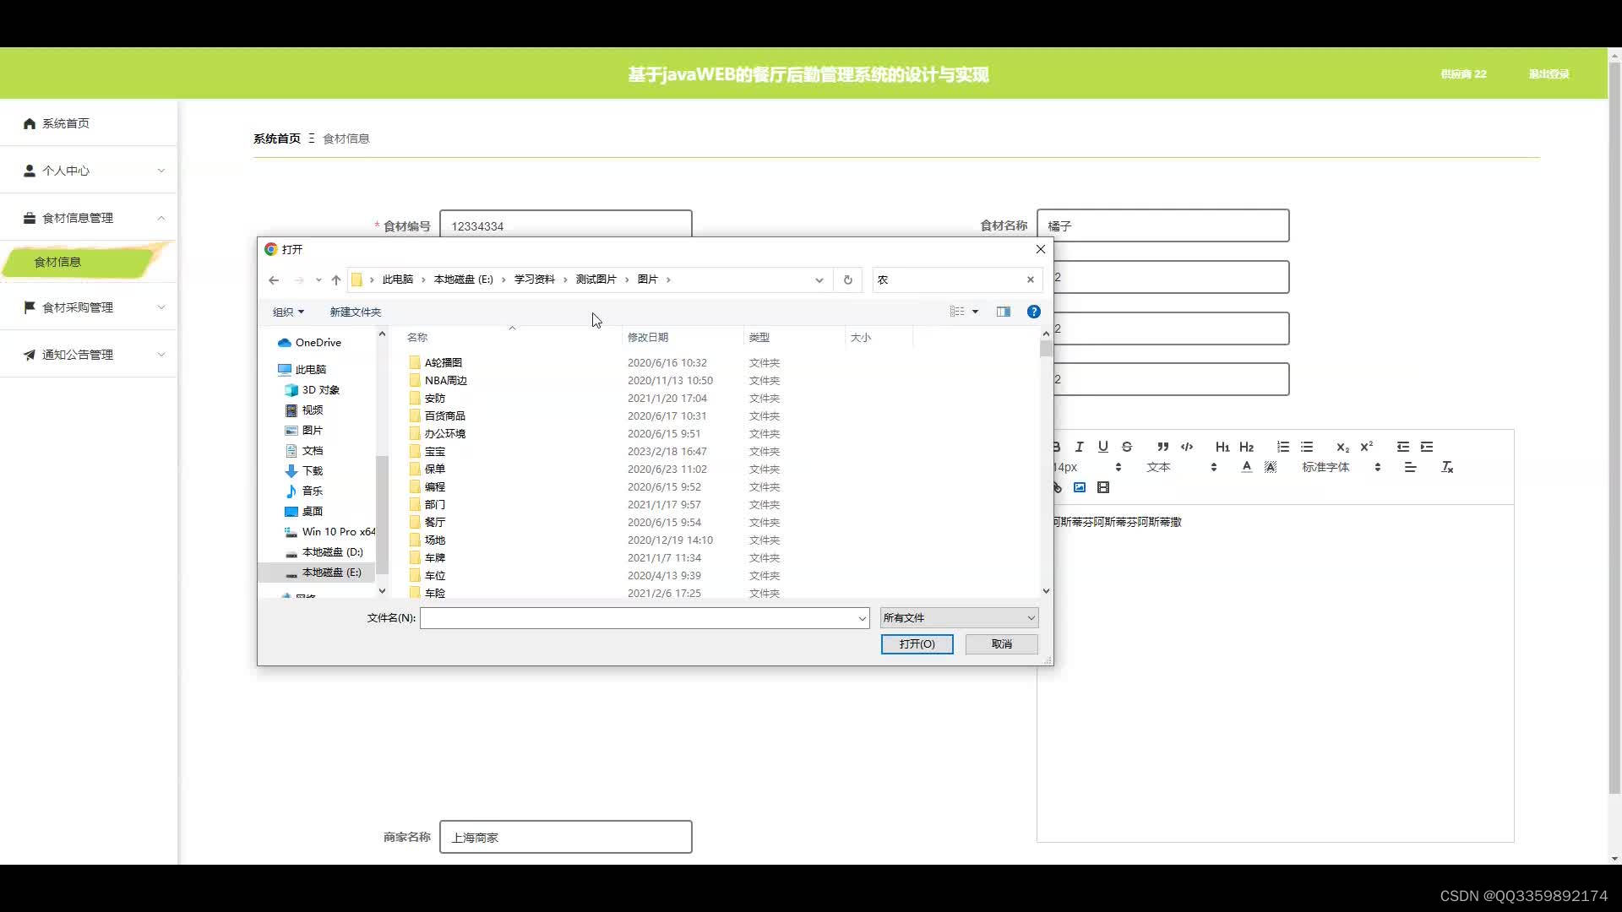The image size is (1622, 912).
Task: Clear formatting in the editor
Action: [1447, 467]
